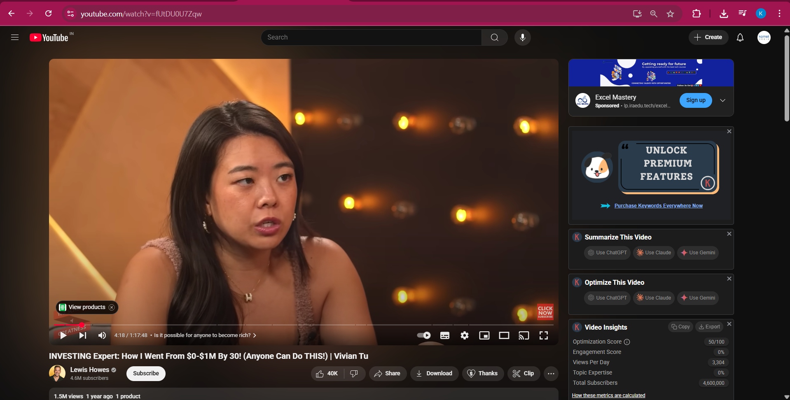Toggle autoplay switch in player

point(424,335)
